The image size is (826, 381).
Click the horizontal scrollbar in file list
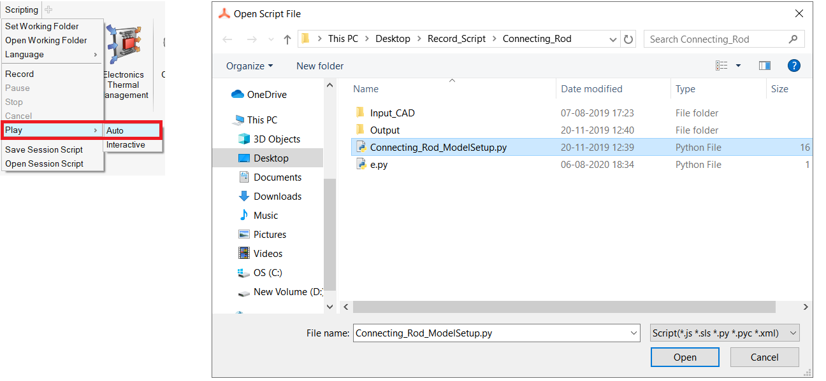[x=563, y=307]
